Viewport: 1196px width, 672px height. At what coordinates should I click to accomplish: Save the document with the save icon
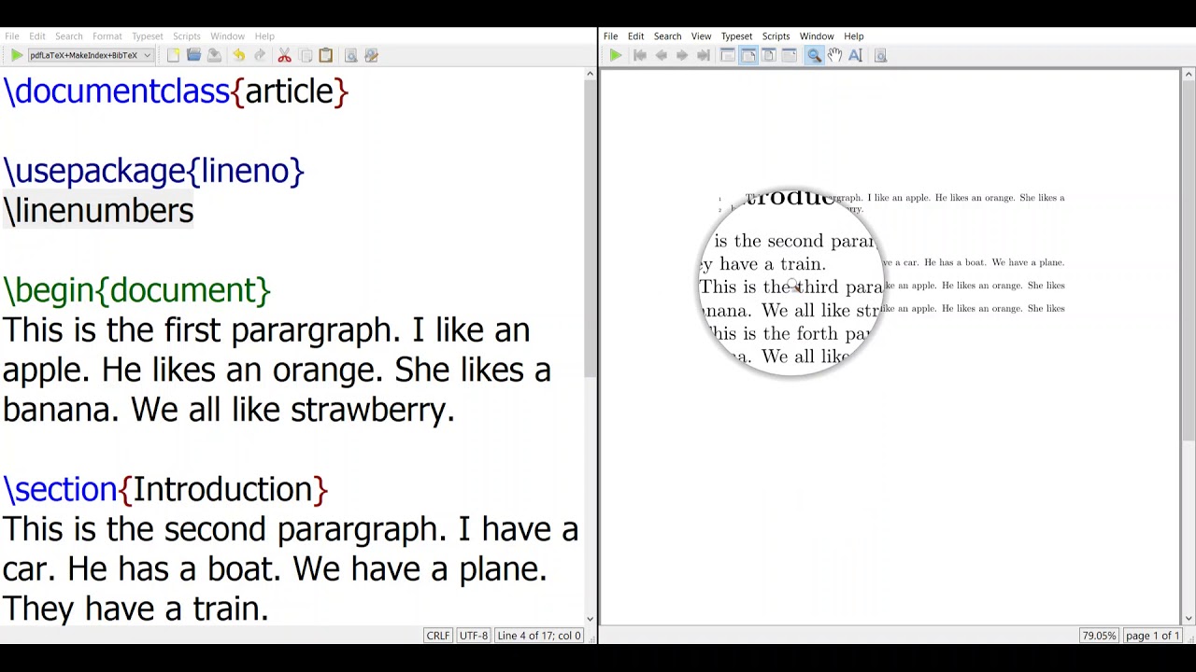click(214, 56)
